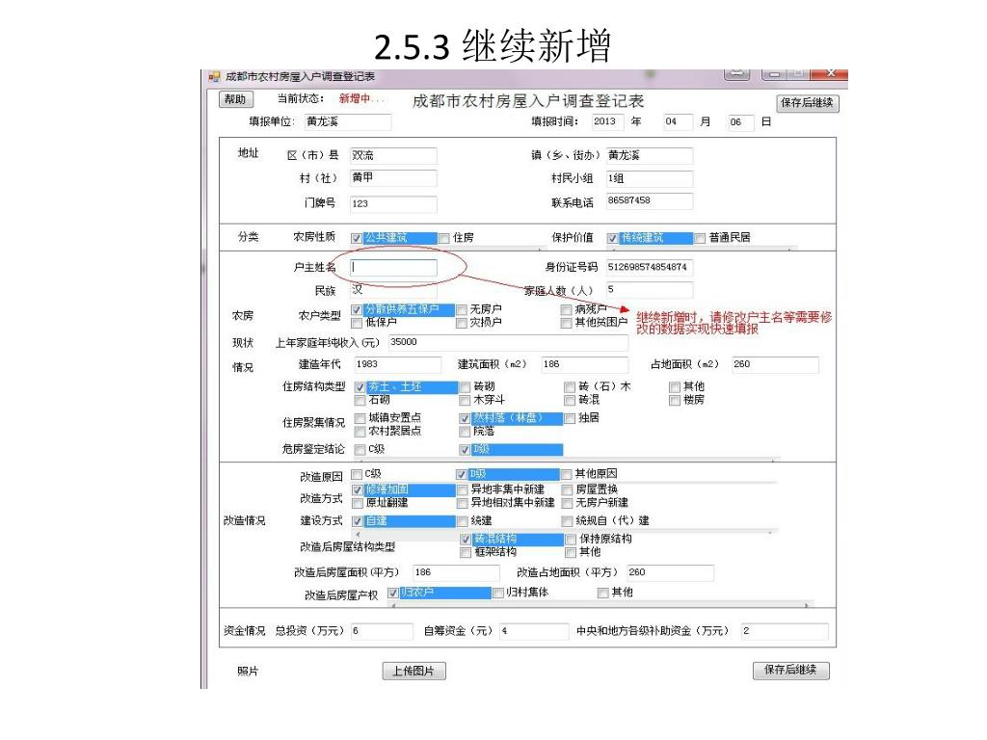987x740 pixels.
Task: Click the 镇(乡、街办) field
Action: coord(650,155)
